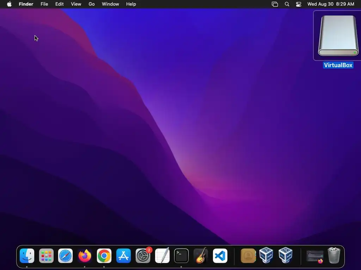Open Control Center in the menu bar
Viewport: 361px width, 270px height.
299,4
